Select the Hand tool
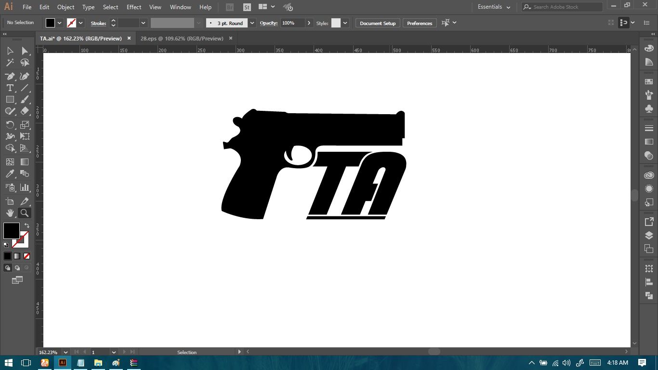The width and height of the screenshot is (658, 370). point(10,213)
